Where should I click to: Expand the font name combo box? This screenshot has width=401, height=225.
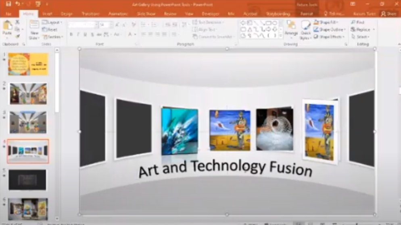(x=96, y=25)
